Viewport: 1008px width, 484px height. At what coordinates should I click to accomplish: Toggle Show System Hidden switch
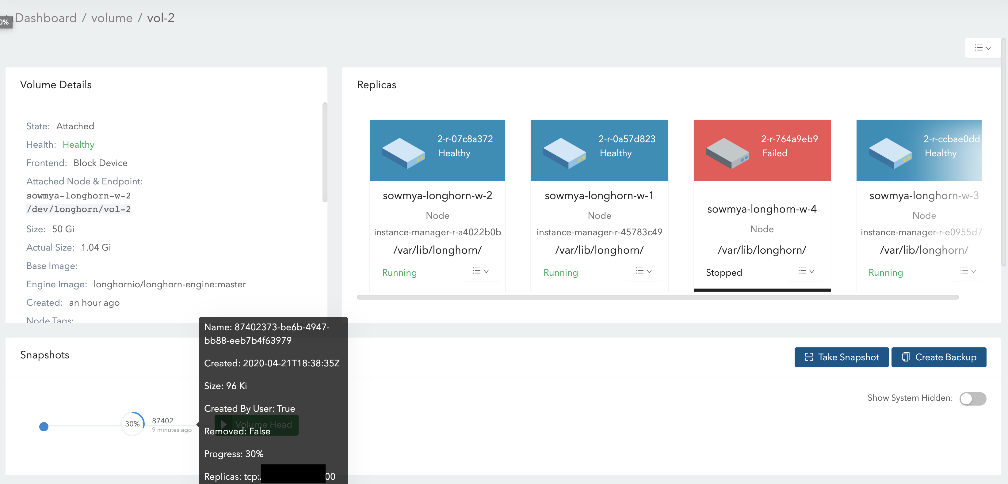972,399
